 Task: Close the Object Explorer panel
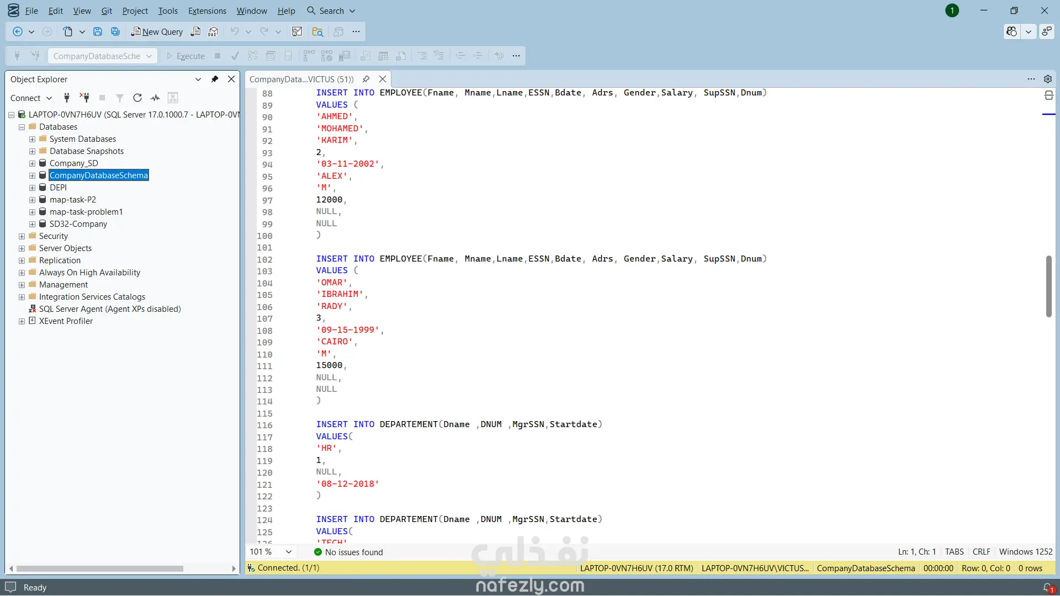point(231,79)
